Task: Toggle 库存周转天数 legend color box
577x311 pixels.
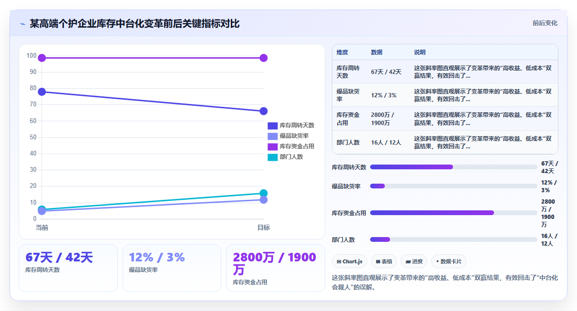Action: (x=272, y=125)
